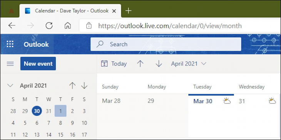Image resolution: width=281 pixels, height=140 pixels.
Task: Go to browser home page icon
Action: (x=68, y=26)
